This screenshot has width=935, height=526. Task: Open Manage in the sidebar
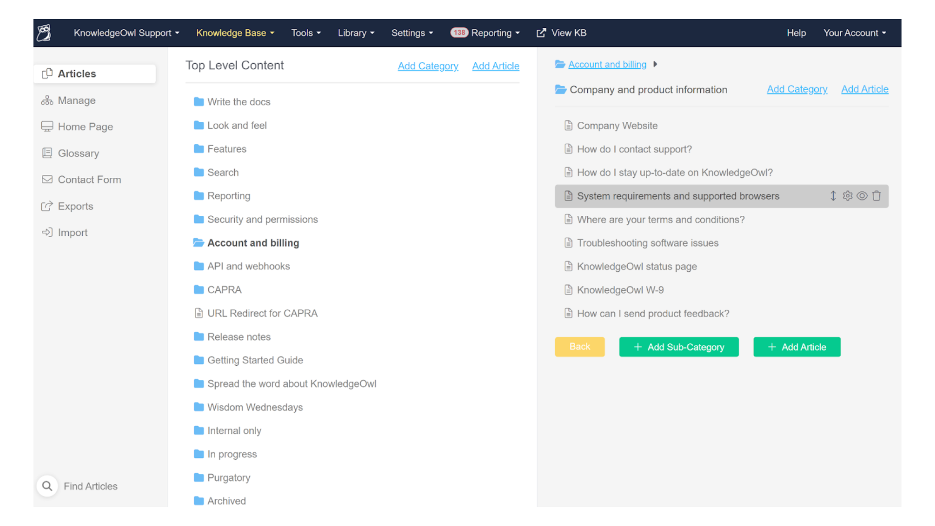coord(69,100)
